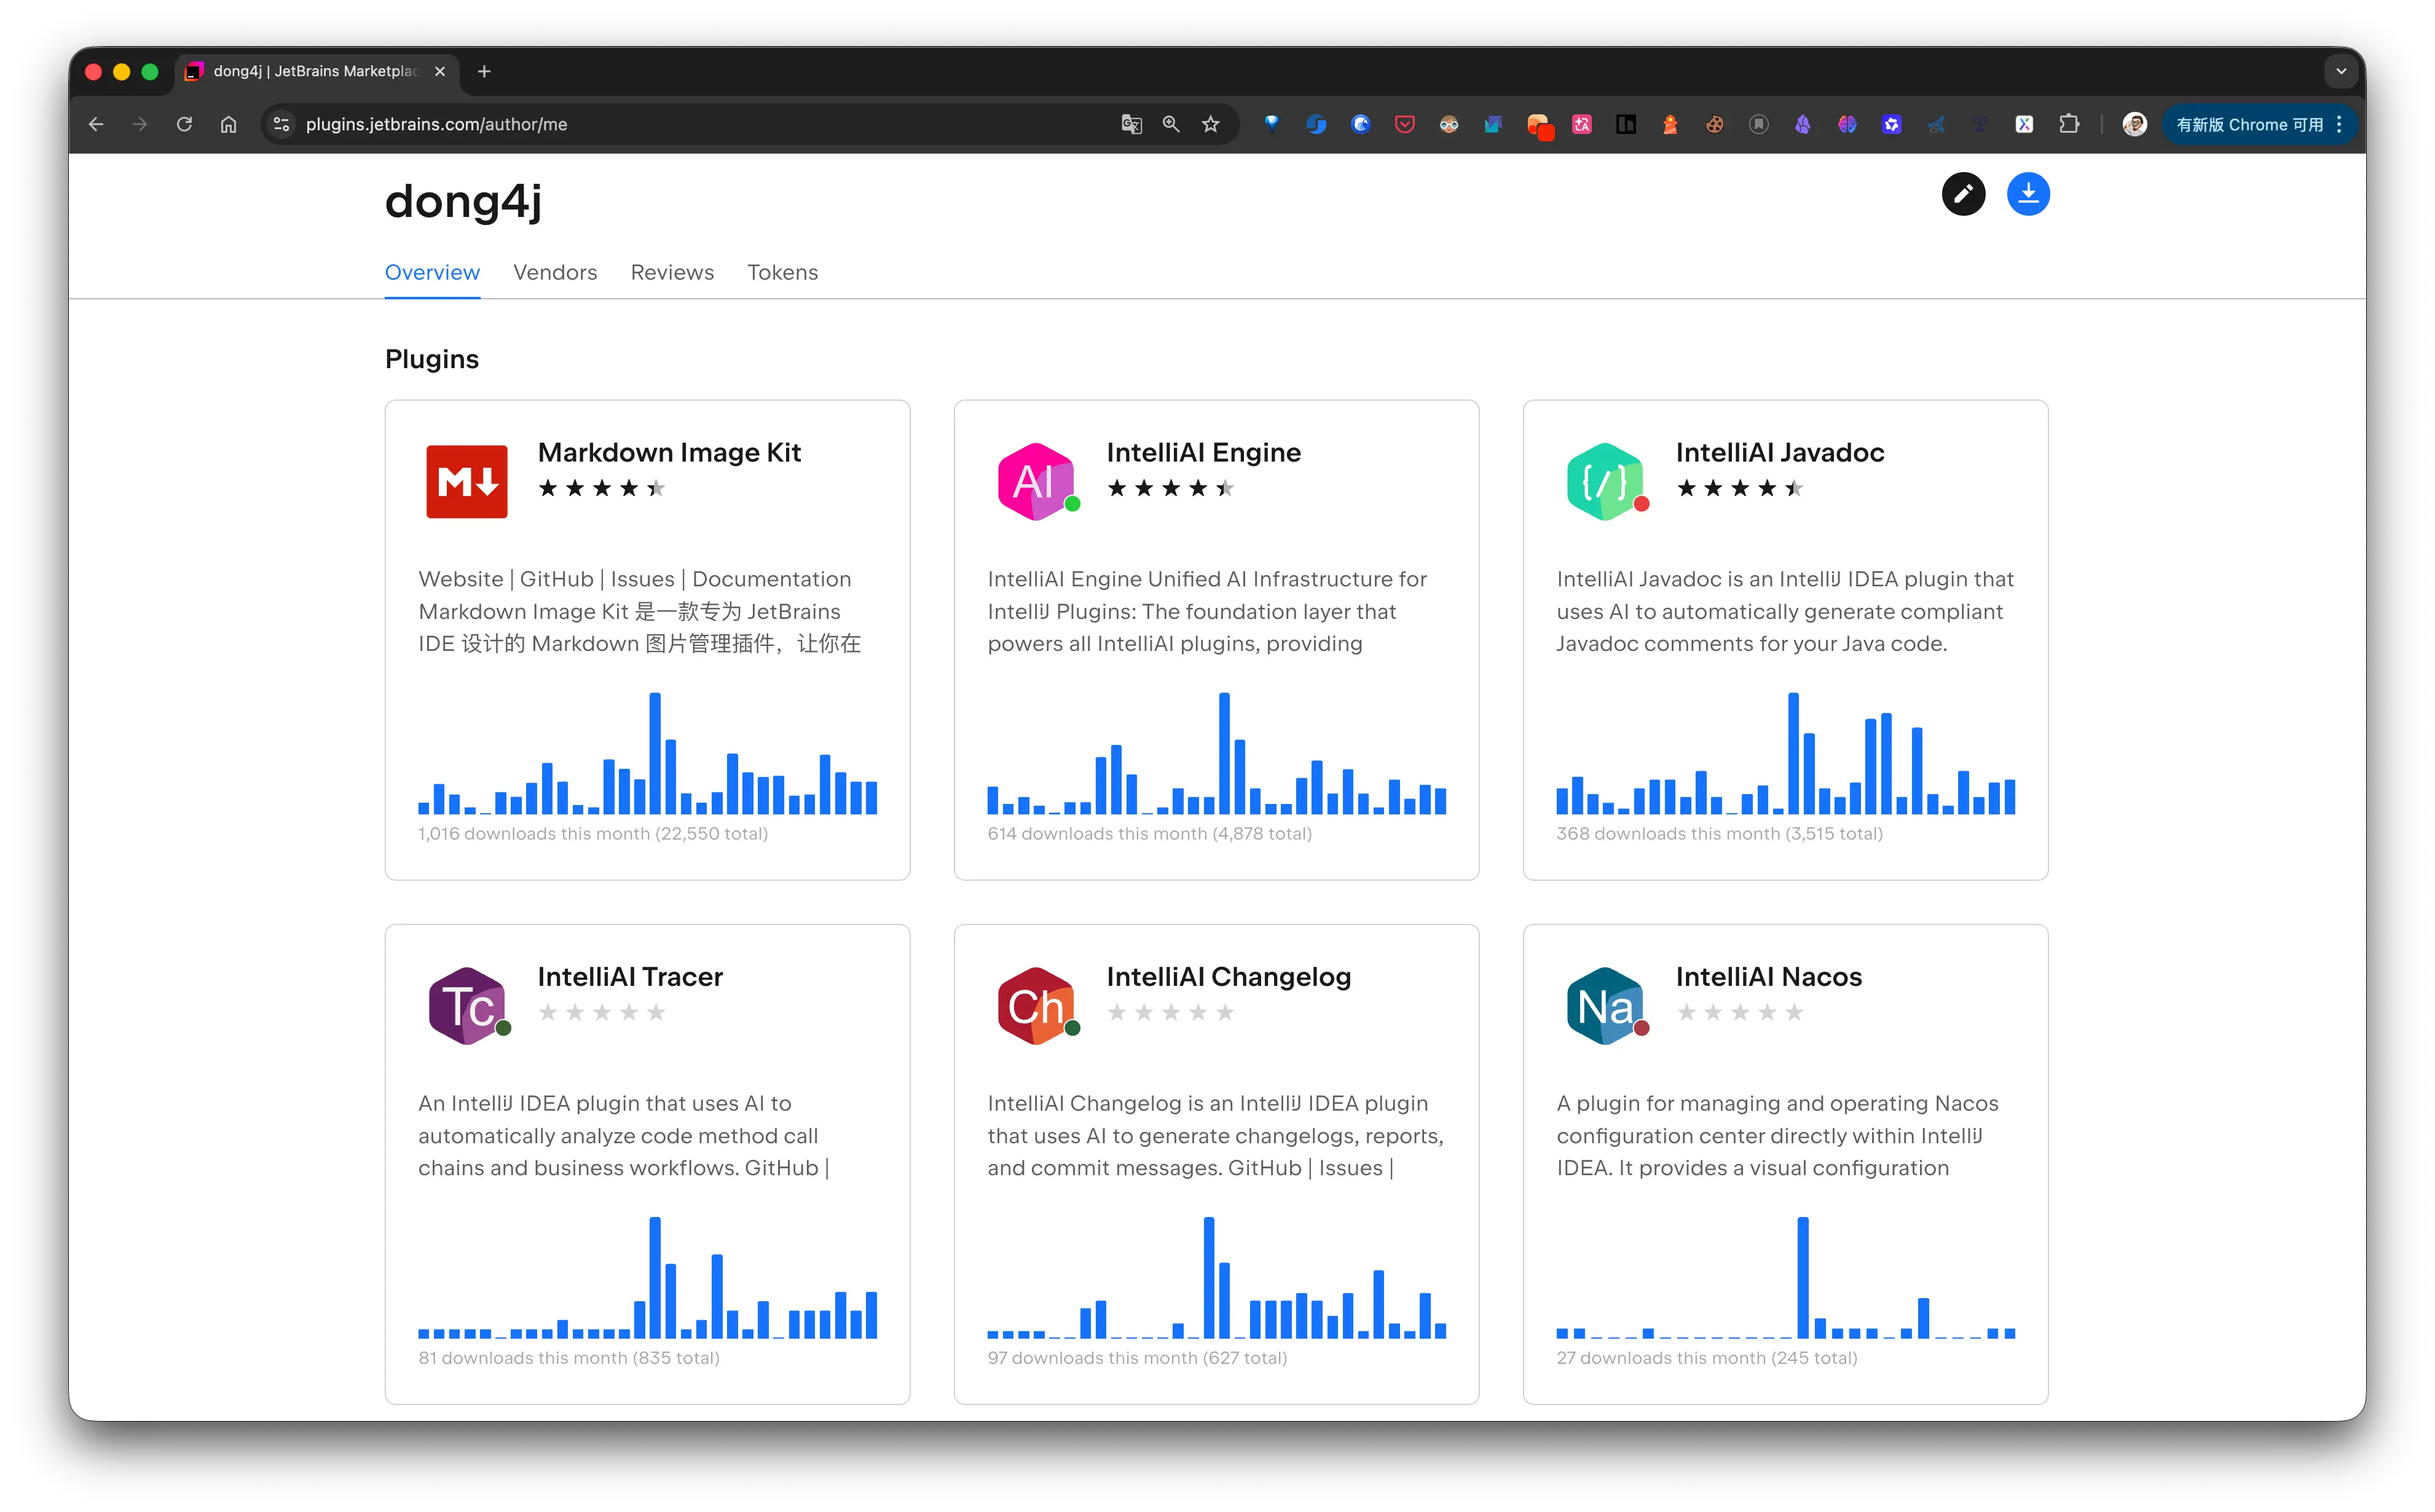Click the IntelliAI Tracer Tc logo
This screenshot has width=2435, height=1512.
pyautogui.click(x=466, y=1005)
